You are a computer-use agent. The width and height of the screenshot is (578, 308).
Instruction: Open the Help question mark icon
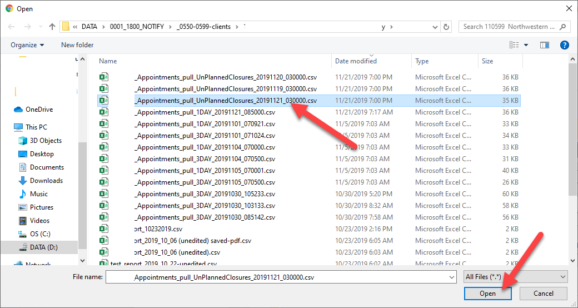coord(564,45)
